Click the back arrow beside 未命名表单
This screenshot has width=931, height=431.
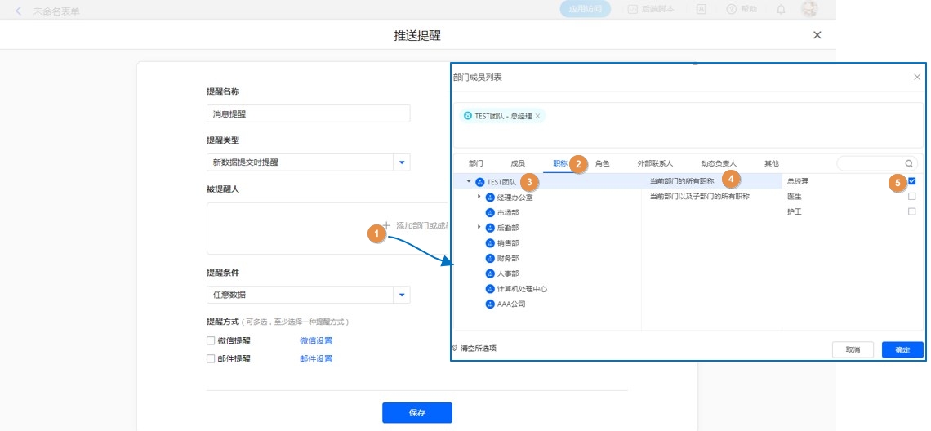point(19,11)
